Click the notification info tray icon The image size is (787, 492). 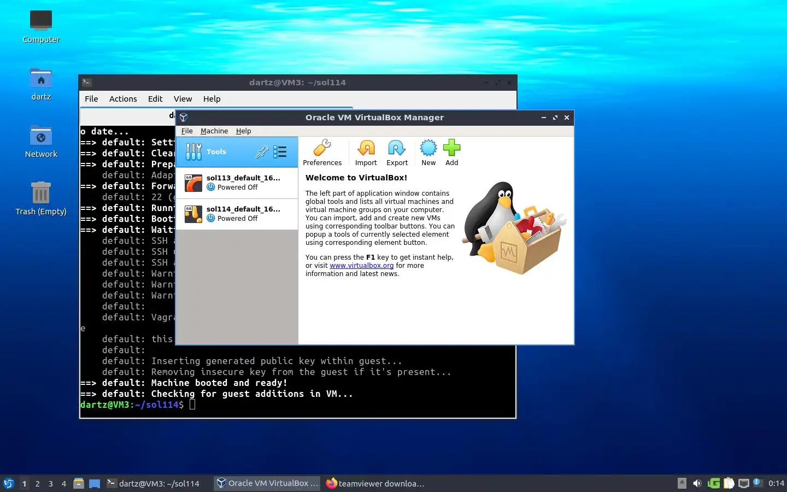(x=757, y=482)
